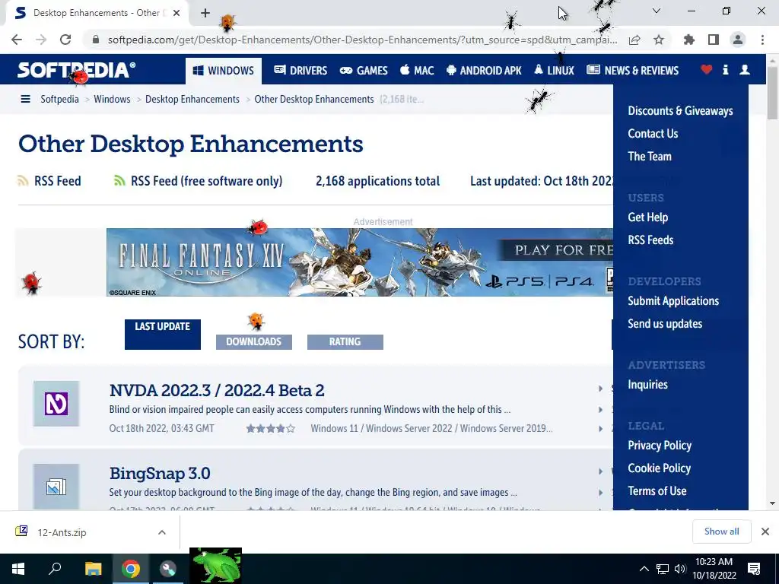
Task: Click Send us updates link
Action: 665,324
